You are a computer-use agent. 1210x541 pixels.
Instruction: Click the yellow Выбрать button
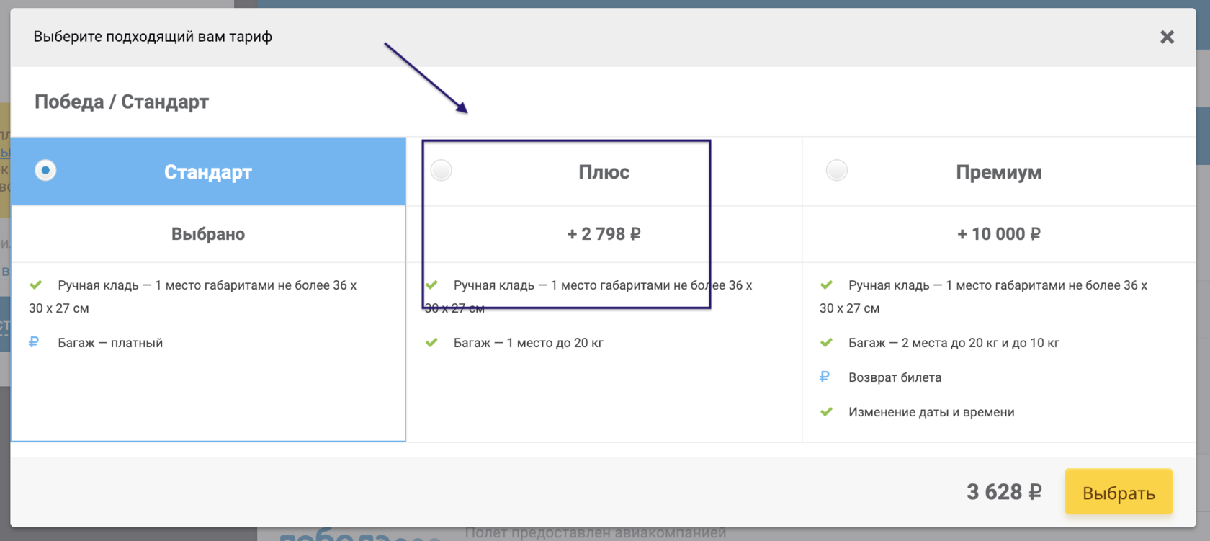point(1119,492)
